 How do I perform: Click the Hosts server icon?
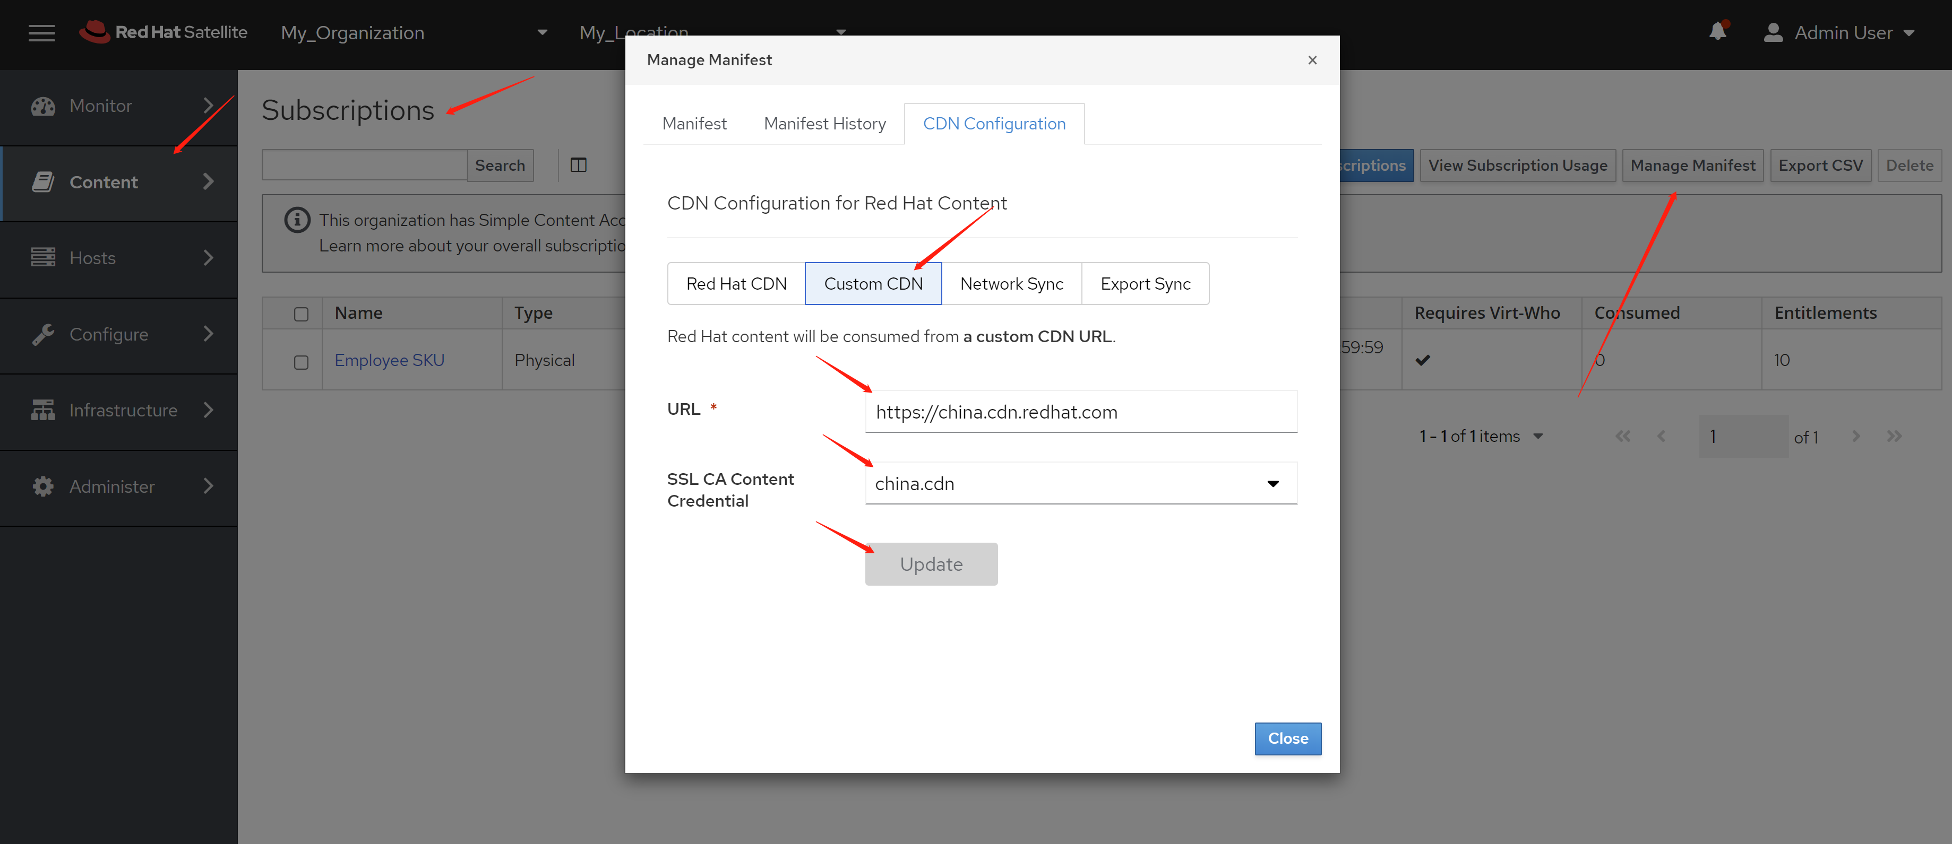tap(43, 258)
